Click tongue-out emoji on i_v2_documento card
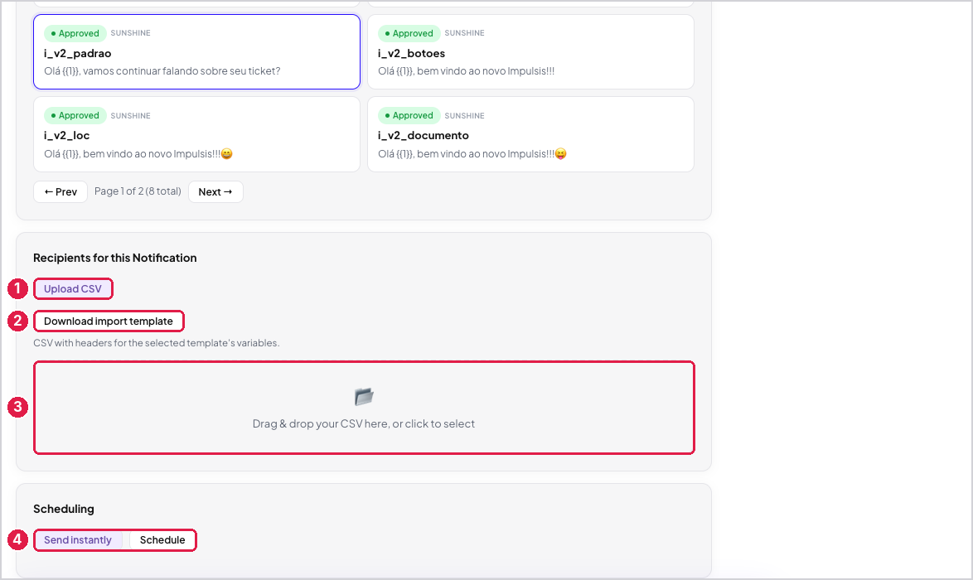The width and height of the screenshot is (973, 580). coord(560,154)
